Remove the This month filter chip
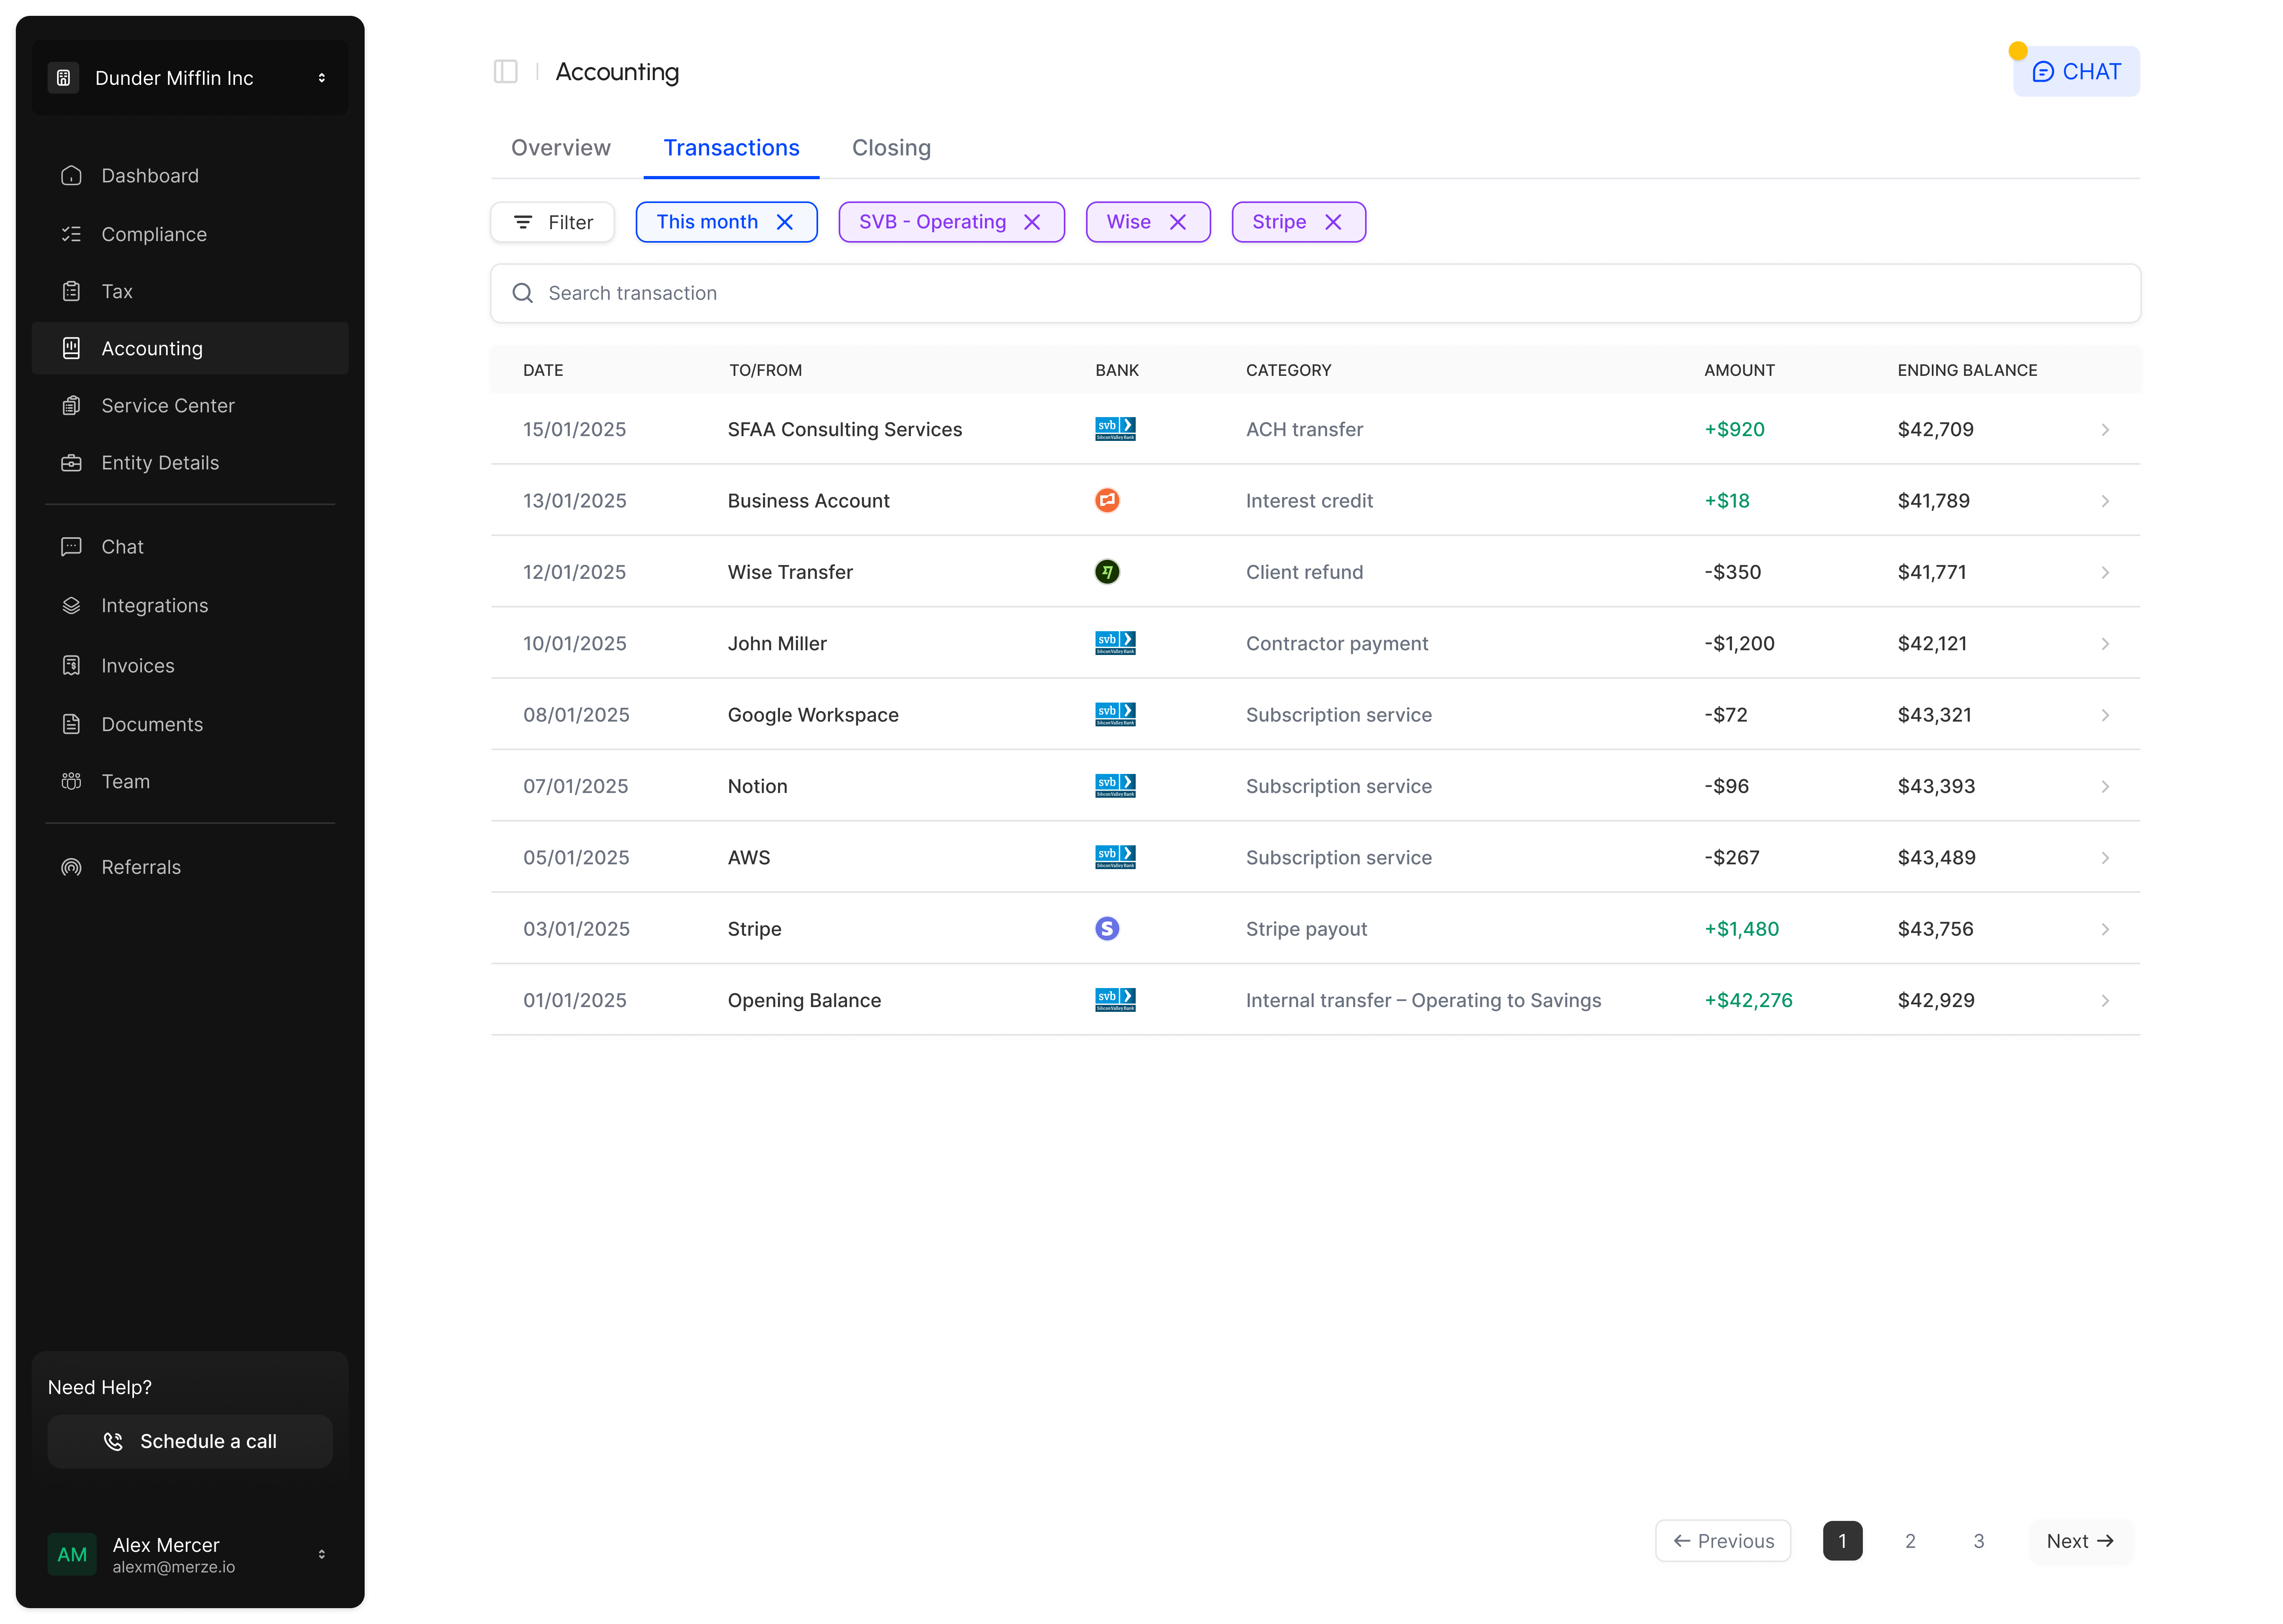The image size is (2283, 1624). point(786,222)
